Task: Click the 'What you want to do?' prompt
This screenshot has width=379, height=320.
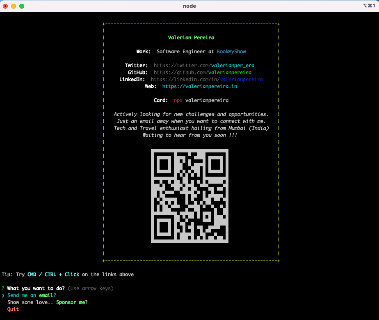Action: pyautogui.click(x=36, y=288)
